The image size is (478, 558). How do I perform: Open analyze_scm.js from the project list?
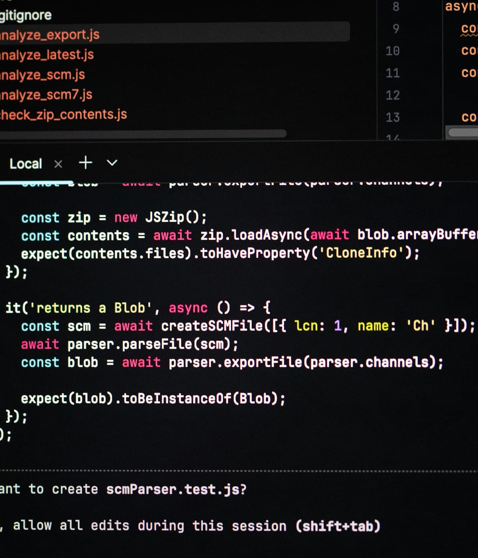coord(42,75)
